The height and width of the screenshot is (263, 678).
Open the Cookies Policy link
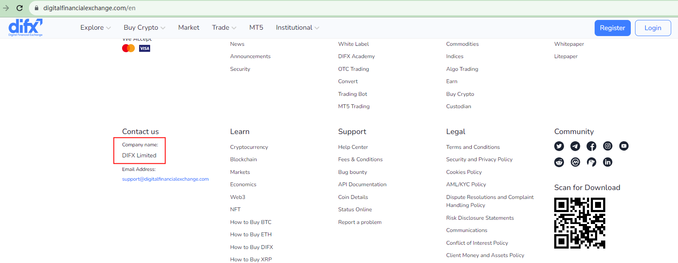(464, 172)
